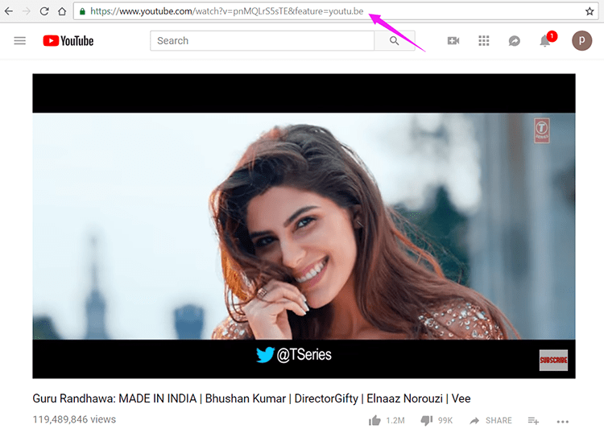Open the account avatar with letter p
Screen dimensions: 604x433
pyautogui.click(x=581, y=41)
